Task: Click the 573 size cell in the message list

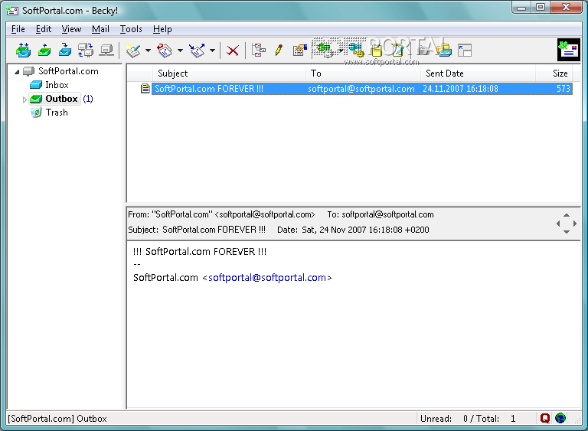Action: [x=563, y=89]
